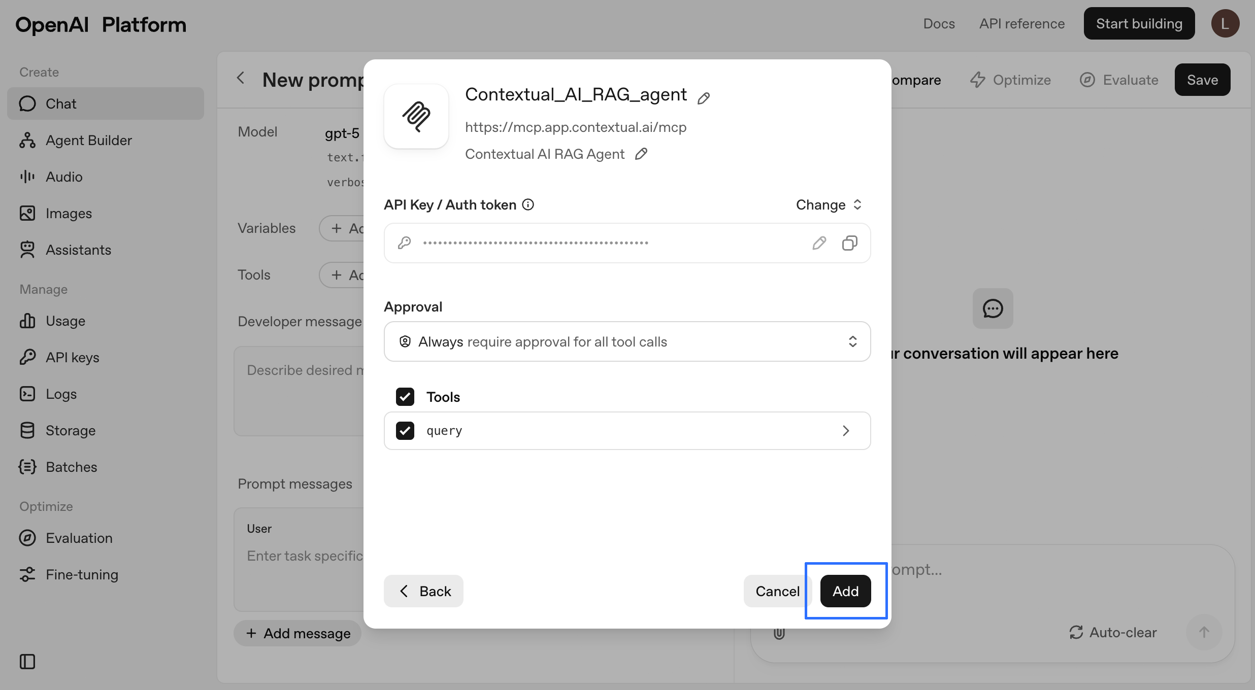Collapse sidebar using bottom-left panel icon
The height and width of the screenshot is (690, 1255).
(x=27, y=662)
